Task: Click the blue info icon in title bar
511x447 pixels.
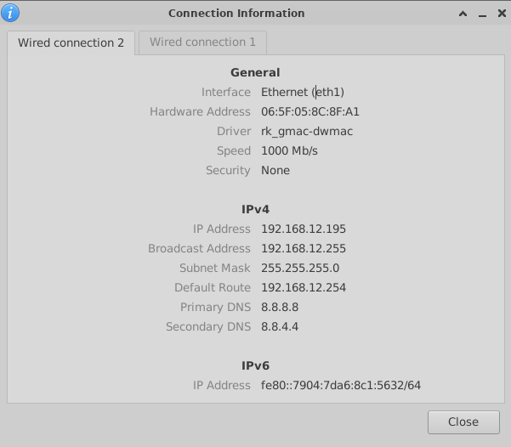Action: (x=10, y=13)
